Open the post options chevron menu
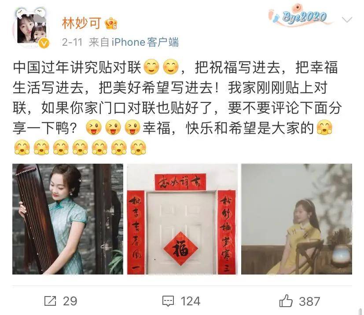Viewport: 364px width, 315px height. click(347, 19)
